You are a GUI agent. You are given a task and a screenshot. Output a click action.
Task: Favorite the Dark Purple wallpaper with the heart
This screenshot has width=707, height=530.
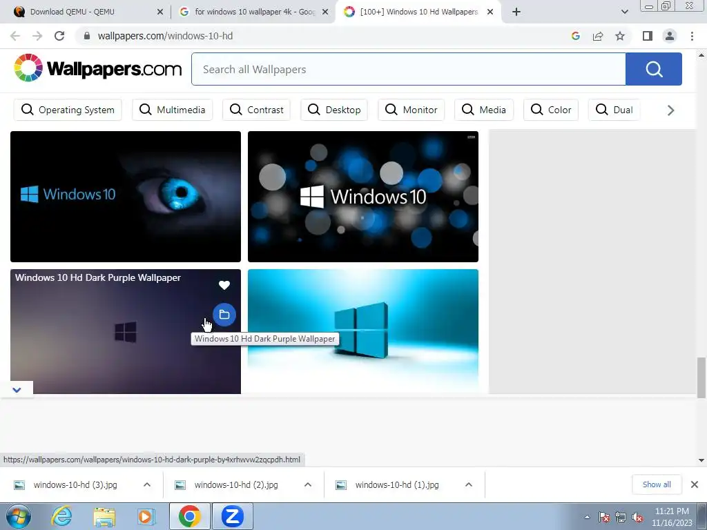(224, 285)
